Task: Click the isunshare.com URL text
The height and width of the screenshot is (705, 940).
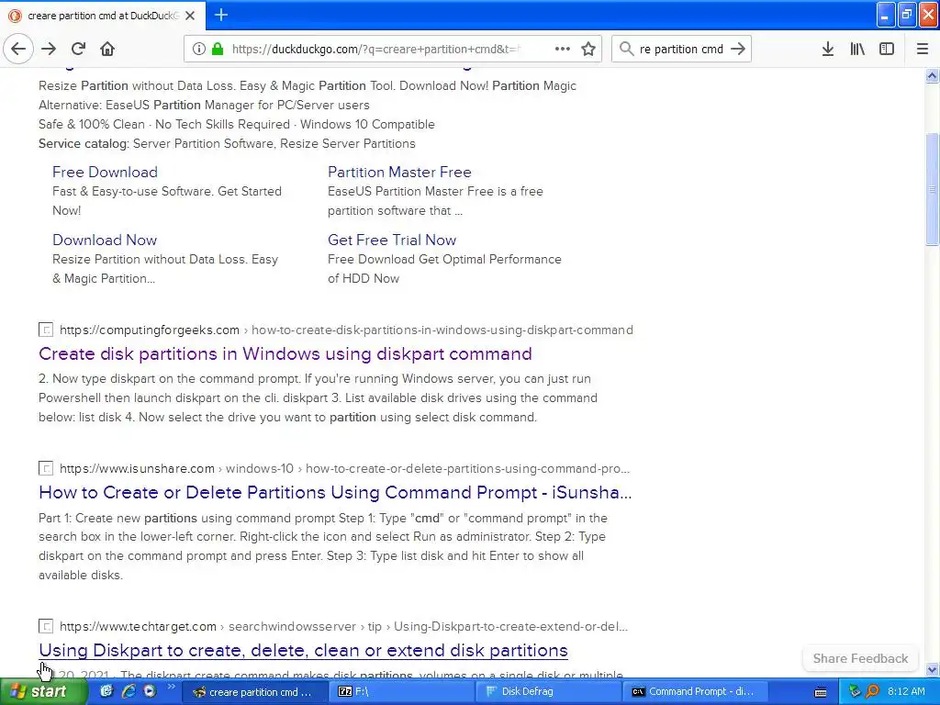Action: tap(137, 468)
